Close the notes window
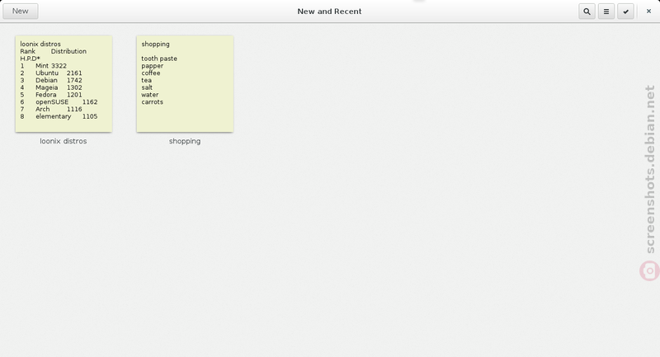The image size is (660, 357). click(648, 12)
